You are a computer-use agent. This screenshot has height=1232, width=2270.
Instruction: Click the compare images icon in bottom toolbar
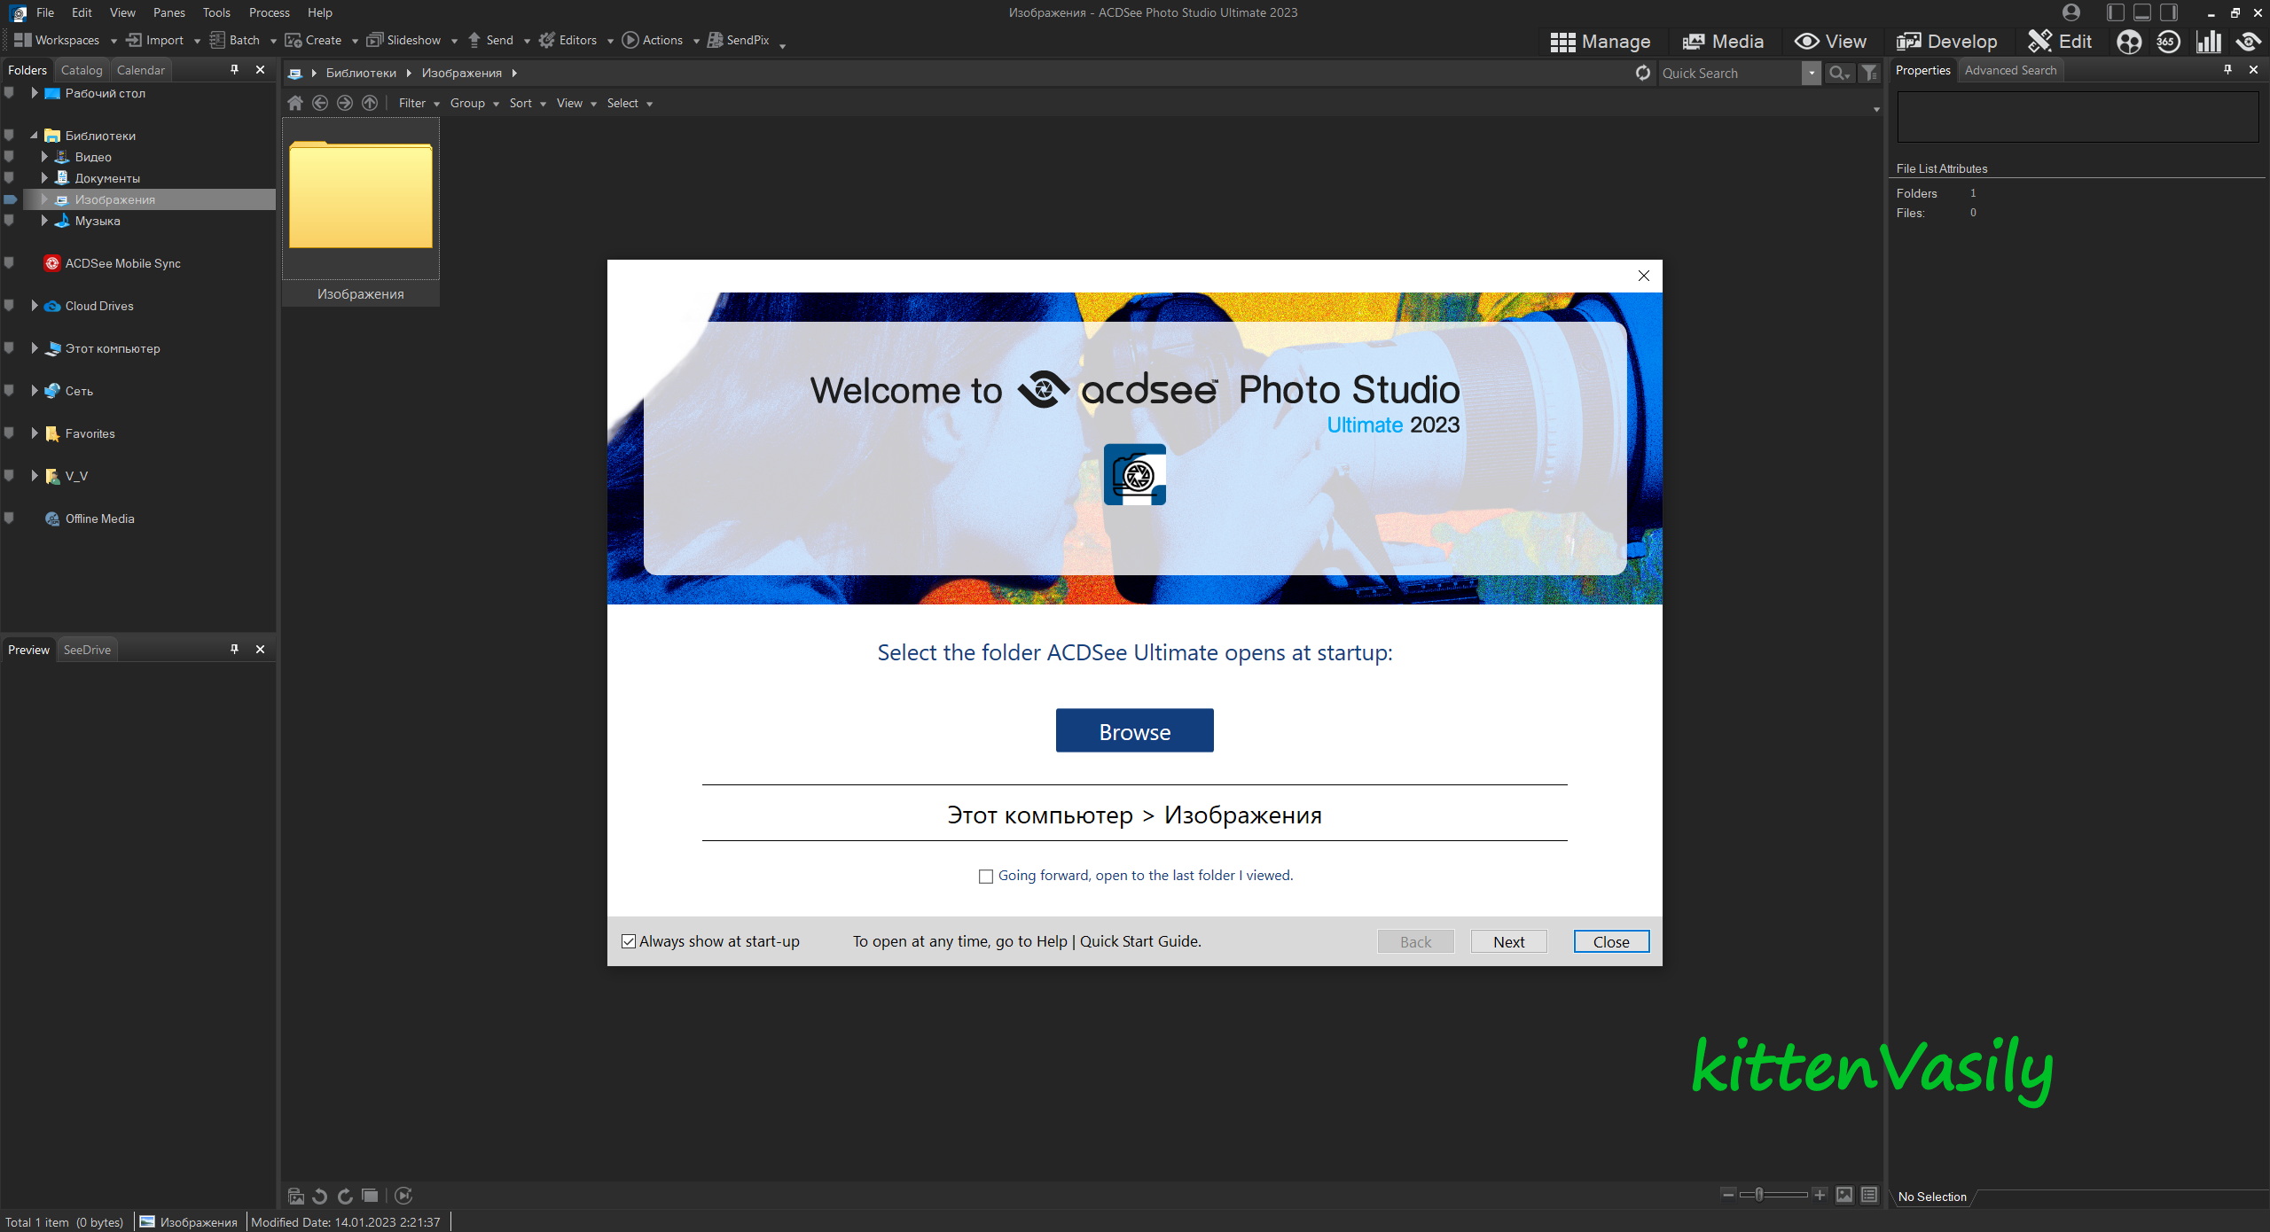pyautogui.click(x=370, y=1196)
